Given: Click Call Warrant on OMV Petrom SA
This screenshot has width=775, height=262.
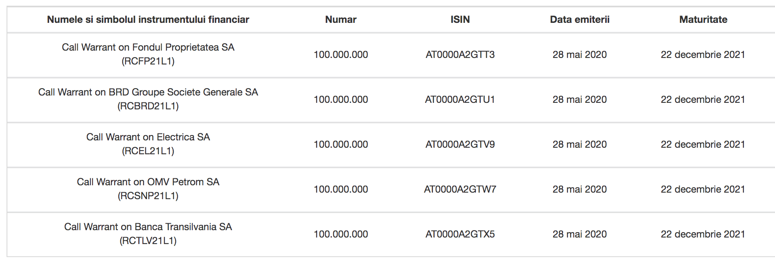Looking at the screenshot, I should click(148, 182).
